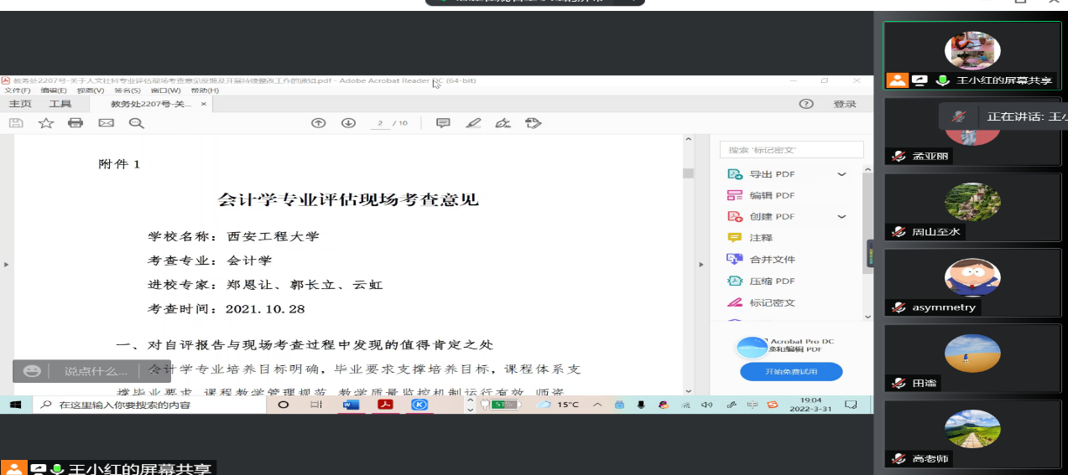This screenshot has height=475, width=1068.
Task: Open Word from the Windows taskbar
Action: pos(351,405)
